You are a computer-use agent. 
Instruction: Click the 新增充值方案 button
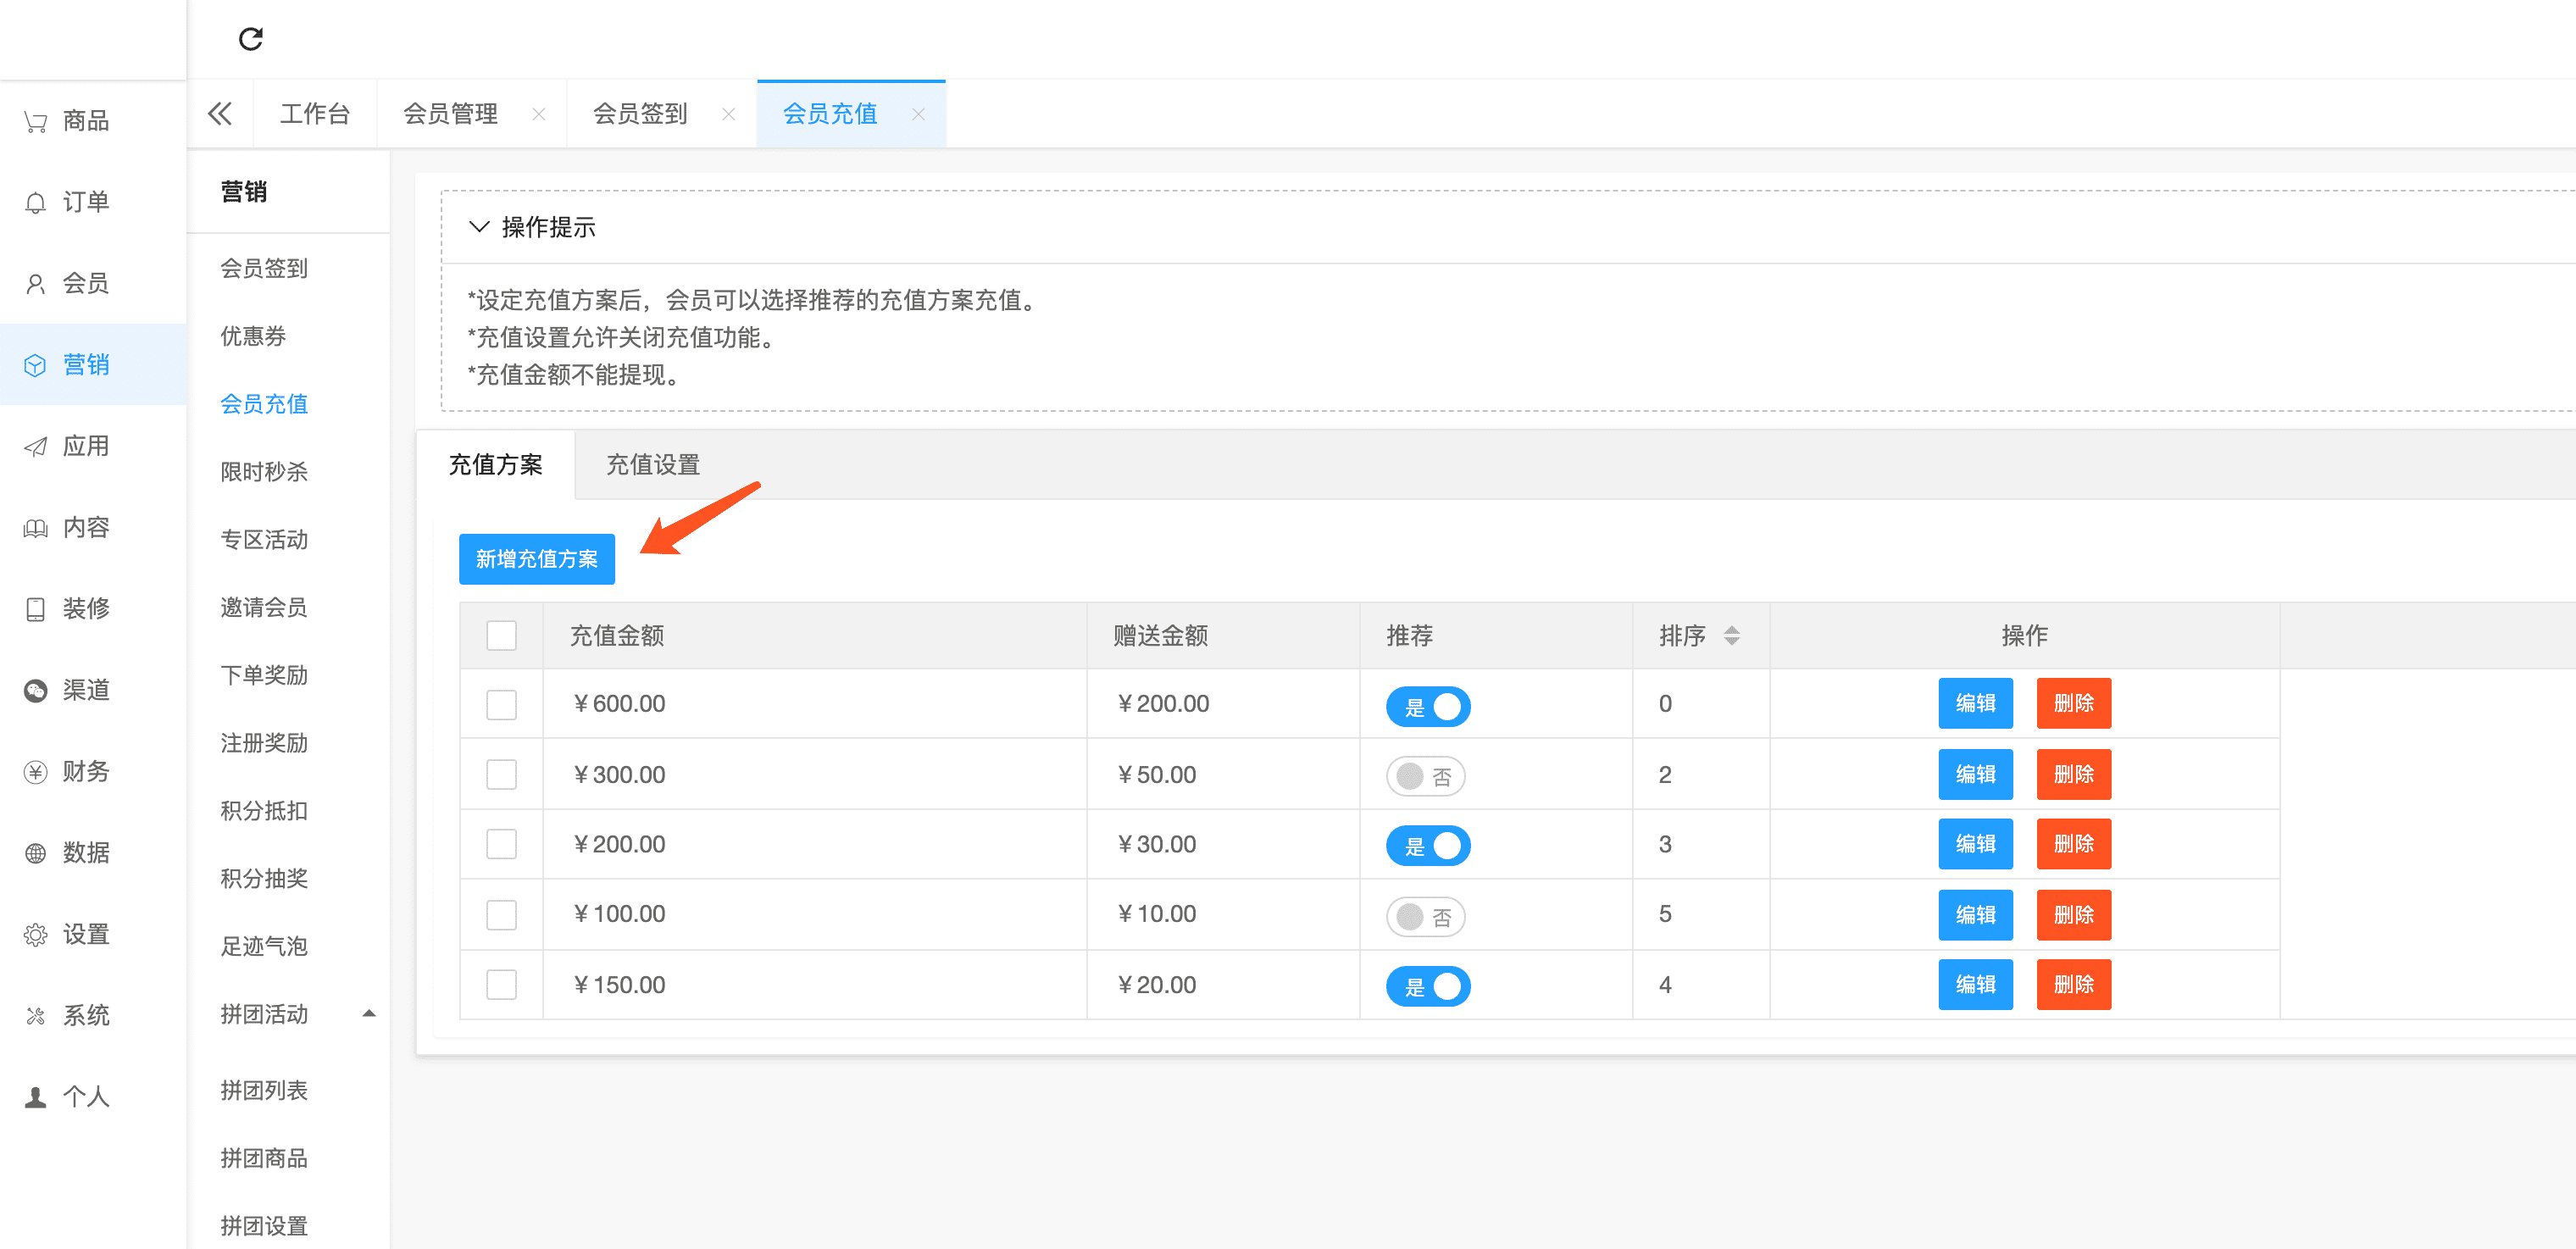(x=536, y=559)
